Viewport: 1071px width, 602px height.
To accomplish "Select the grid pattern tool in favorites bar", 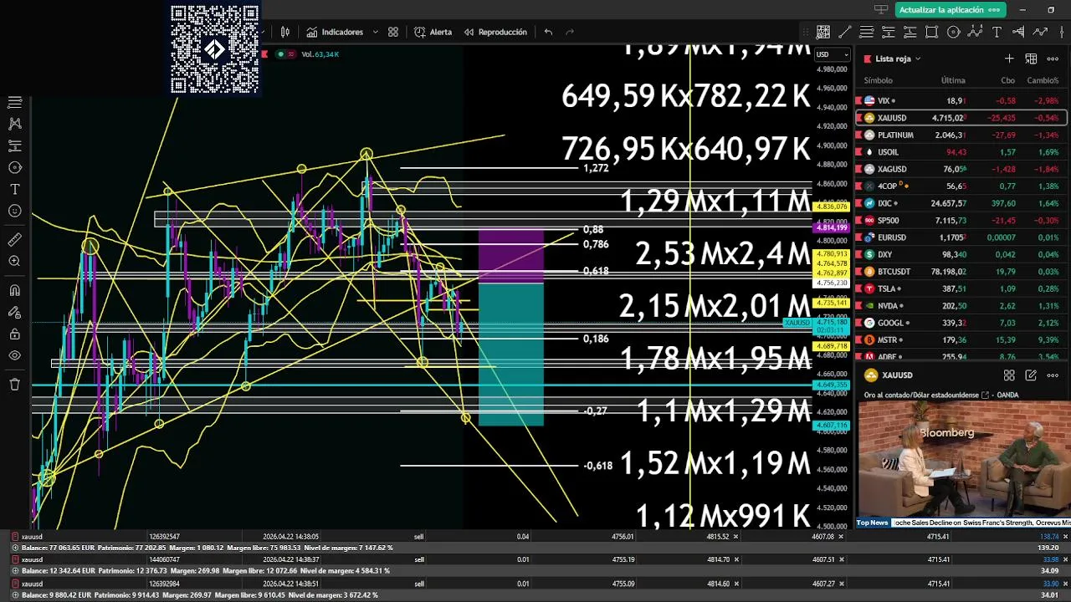I will click(823, 32).
